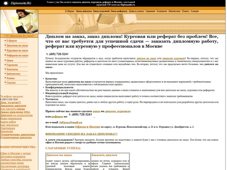
Task: Open 'Заказать диплом' sidebar link
Action: [13, 106]
